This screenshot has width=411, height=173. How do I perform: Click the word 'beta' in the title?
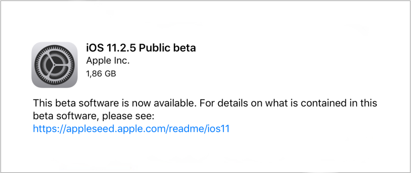click(185, 48)
